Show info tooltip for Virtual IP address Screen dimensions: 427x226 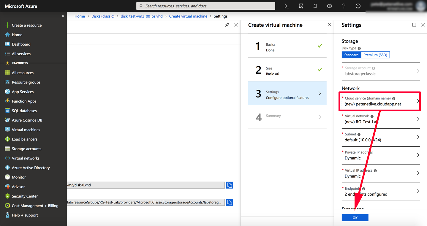[375, 171]
